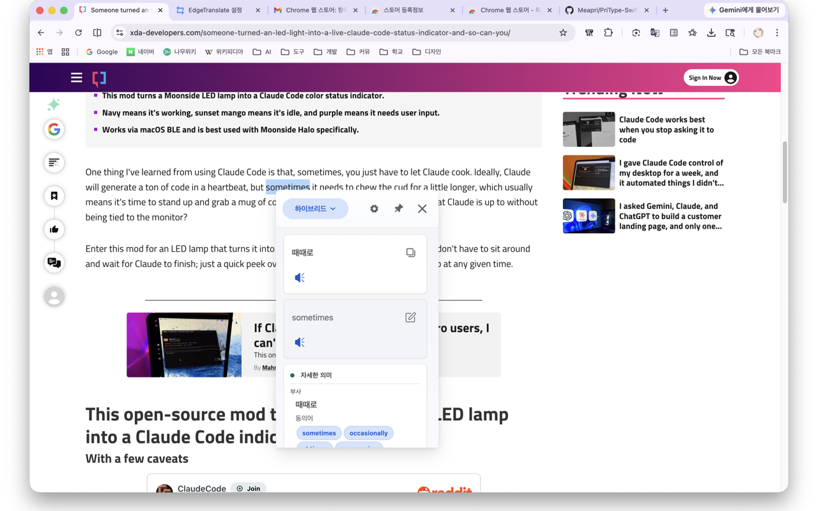Expand the 커뮤 bookmark folder
818x511 pixels.
point(358,52)
